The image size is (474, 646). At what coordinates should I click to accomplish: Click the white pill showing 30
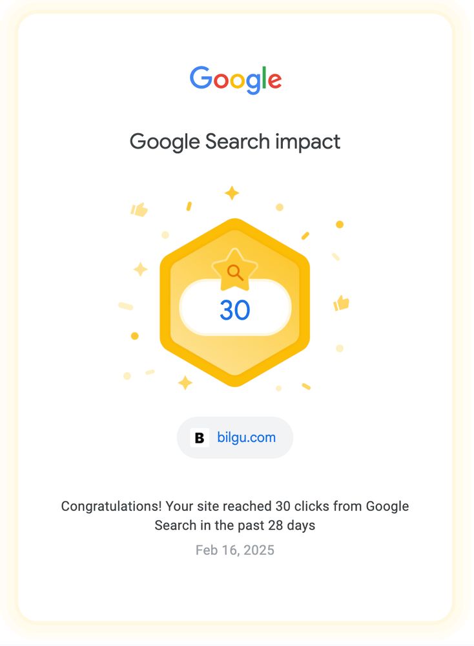[x=235, y=308]
